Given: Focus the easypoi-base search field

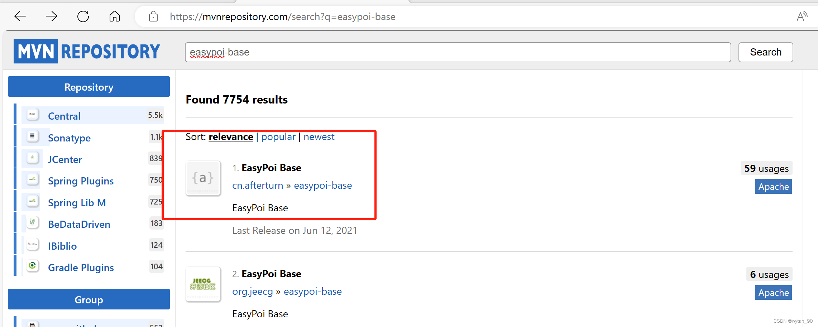Looking at the screenshot, I should click(458, 52).
